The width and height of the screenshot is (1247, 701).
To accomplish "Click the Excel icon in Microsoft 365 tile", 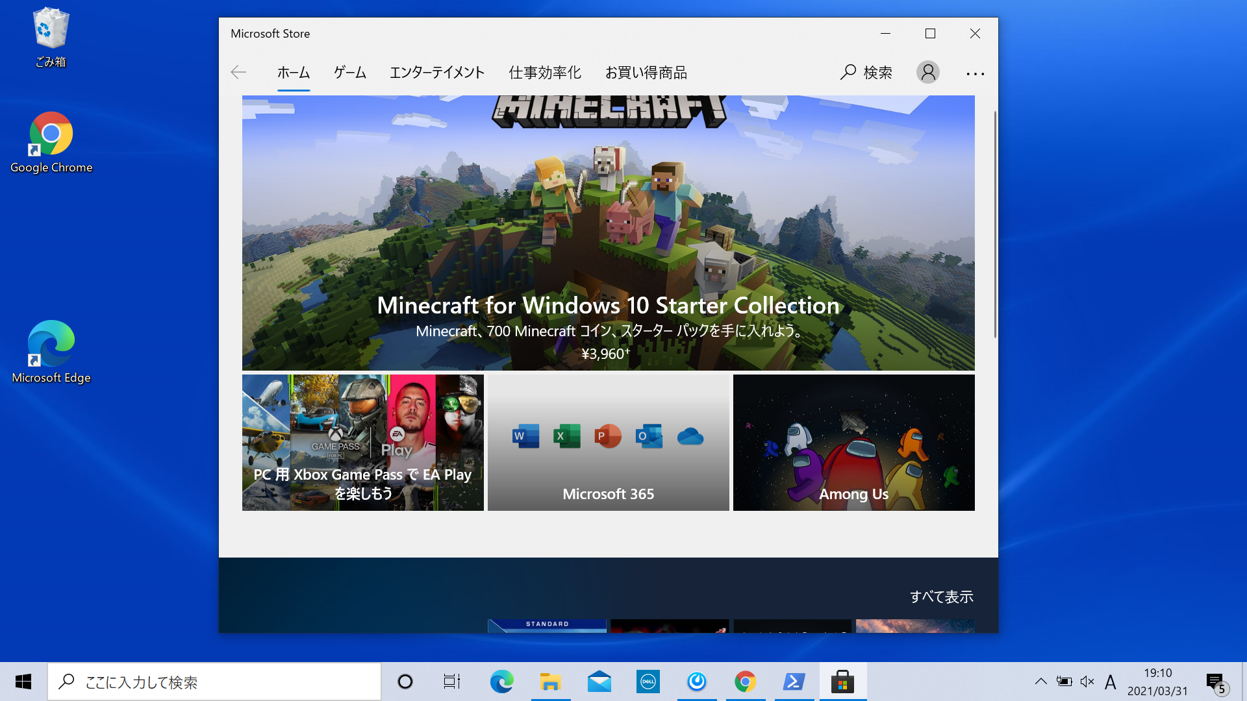I will coord(567,436).
